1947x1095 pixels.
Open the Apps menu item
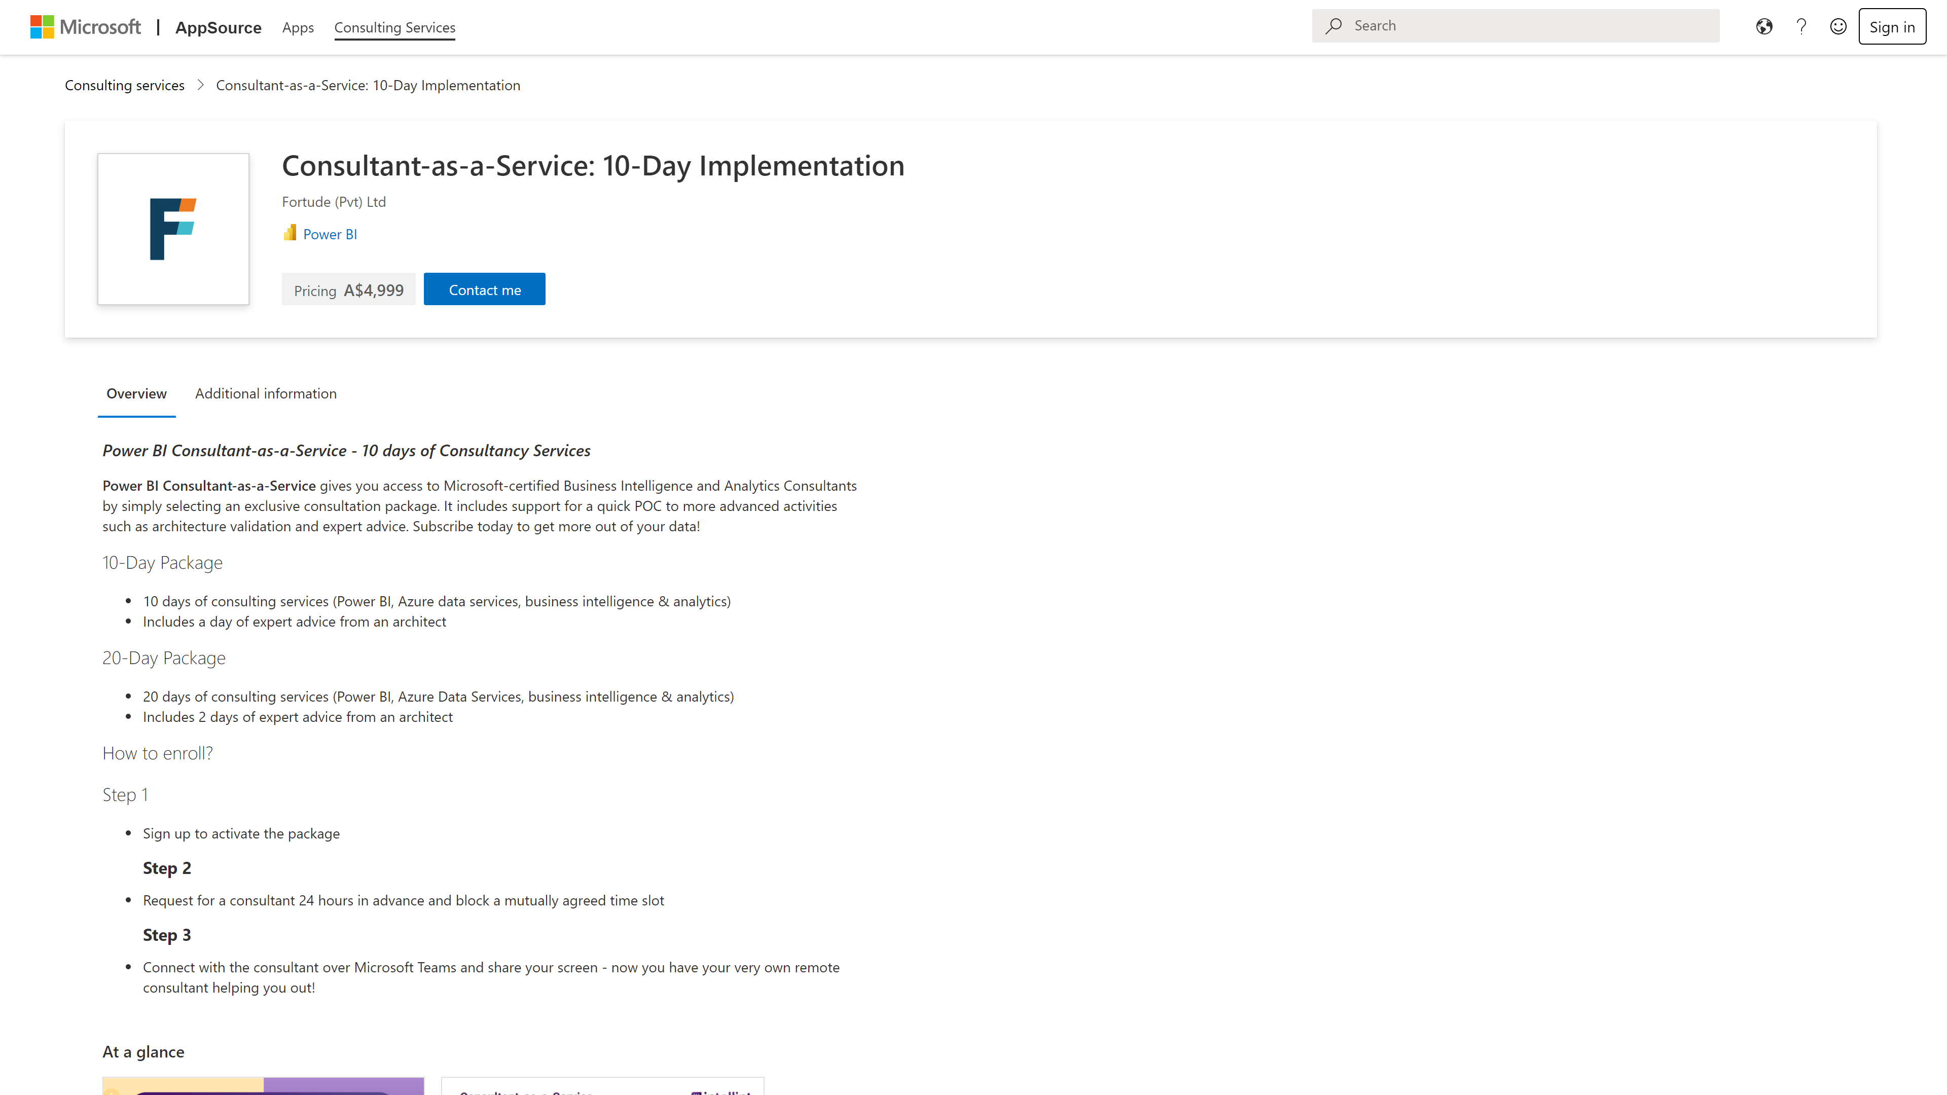coord(298,28)
